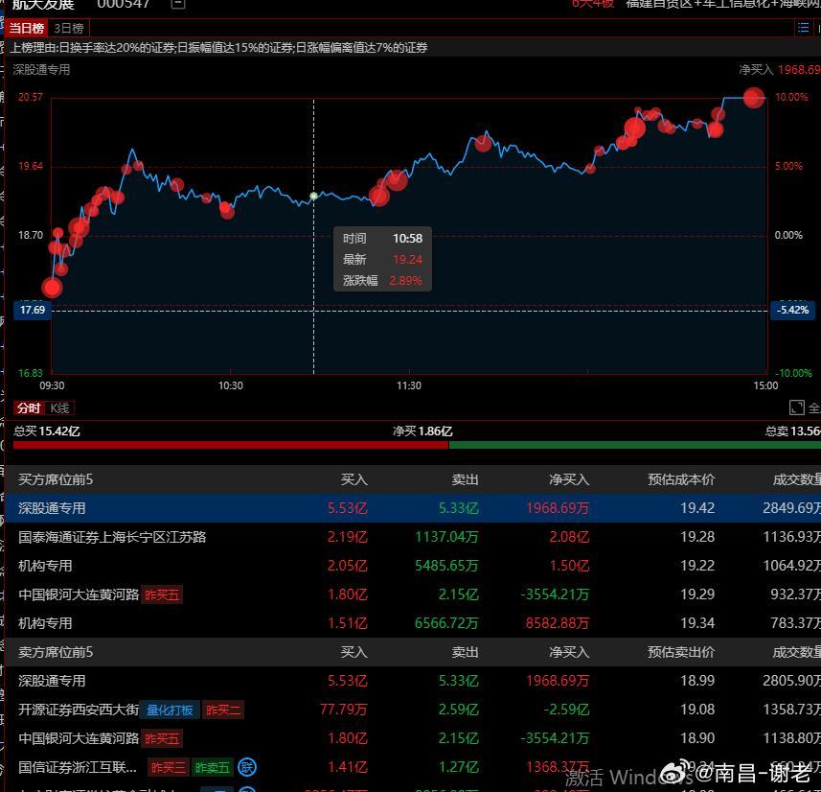Click the tooltip showing 时间 10:58
This screenshot has height=792, width=821.
382,259
